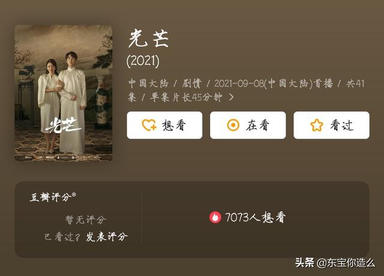Open the 中国大陆 / 剧情 info line
This screenshot has width=384, height=276.
(x=165, y=83)
